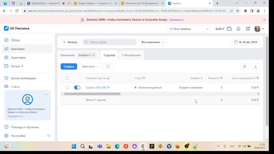Open Chrome profile icon
This screenshot has width=274, height=154.
click(258, 11)
